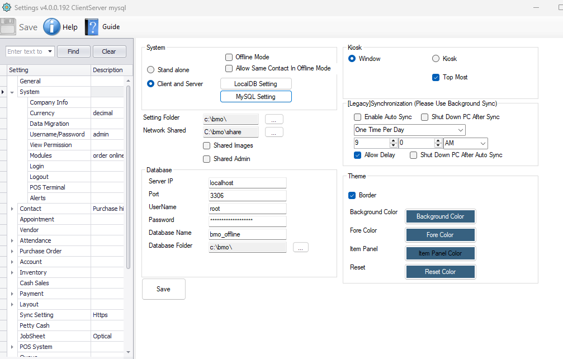
Task: Expand the Account tree node
Action: coord(12,262)
